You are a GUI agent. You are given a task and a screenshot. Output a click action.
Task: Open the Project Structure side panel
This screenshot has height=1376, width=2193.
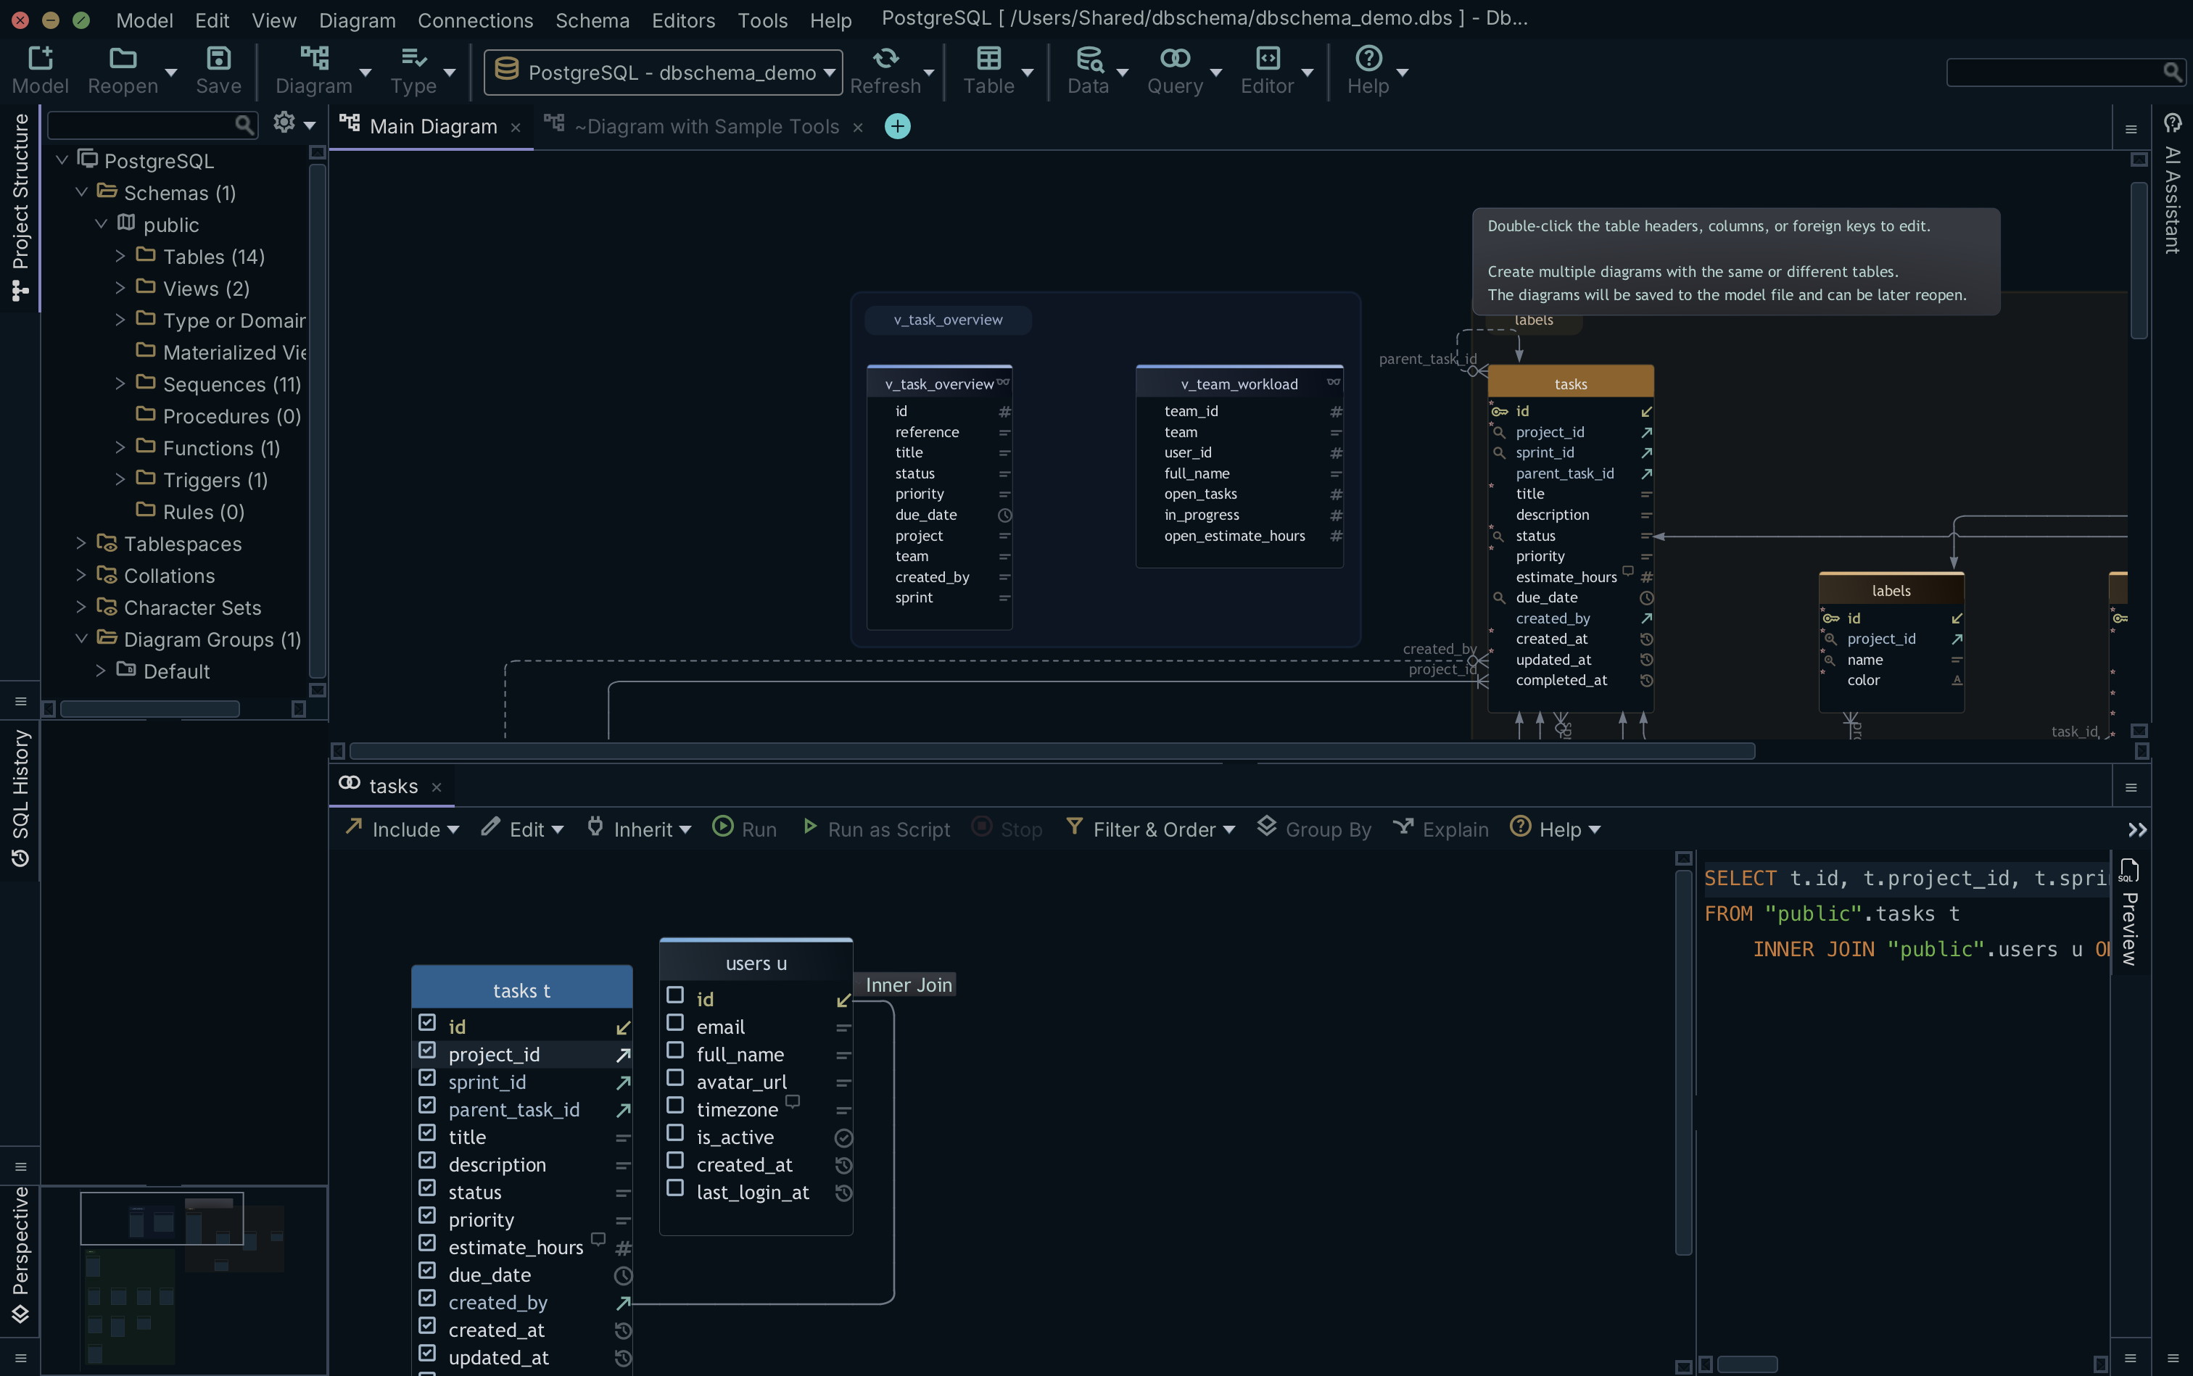pos(20,207)
